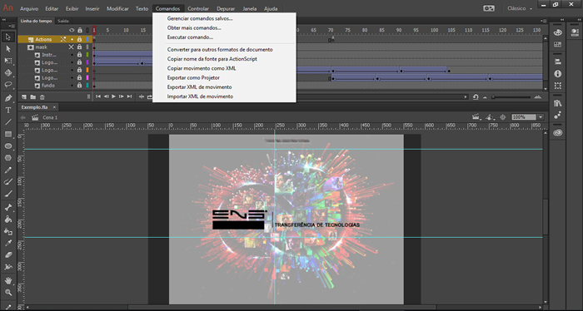
Task: Select the Eyedropper tool
Action: (x=8, y=243)
